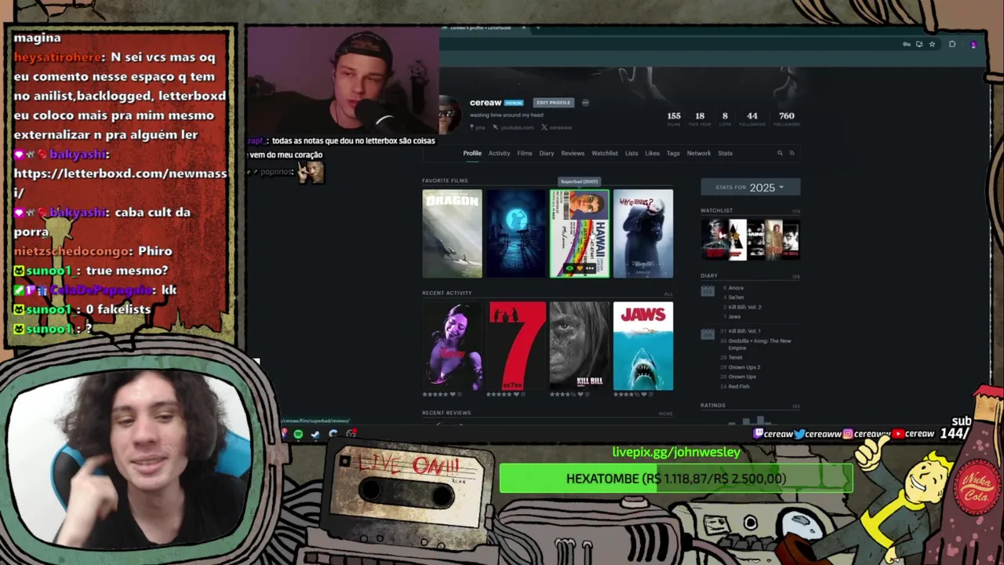
Task: Click the Red Fish diary entry
Action: [739, 386]
